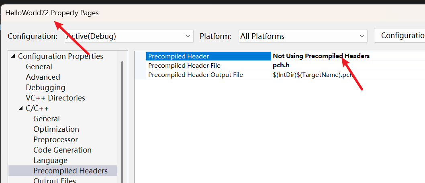Select the Precompiled Headers tree item
This screenshot has width=425, height=183.
(70, 171)
